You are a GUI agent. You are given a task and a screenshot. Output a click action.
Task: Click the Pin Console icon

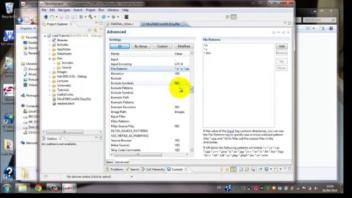pos(260,169)
